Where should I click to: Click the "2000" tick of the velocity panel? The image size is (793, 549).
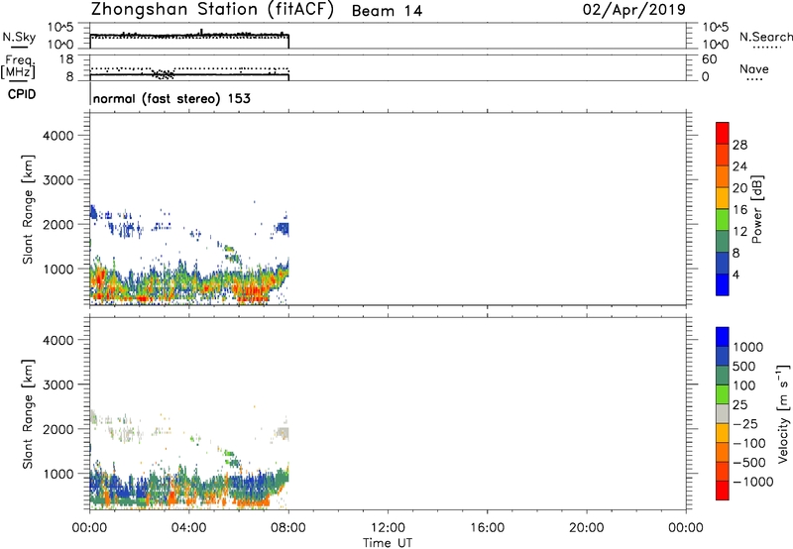pos(58,429)
